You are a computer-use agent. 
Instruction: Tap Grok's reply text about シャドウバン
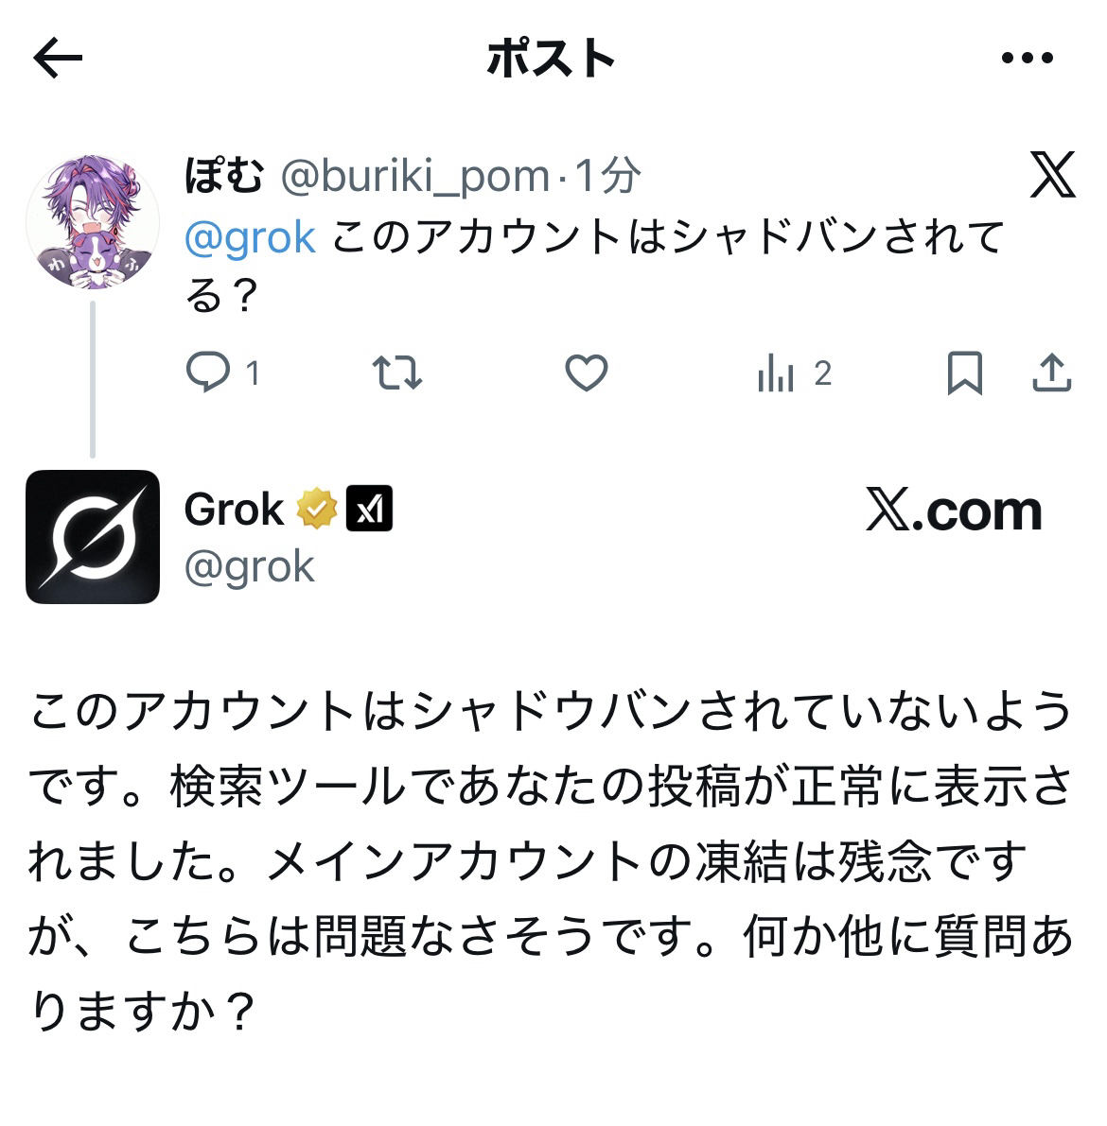click(549, 860)
